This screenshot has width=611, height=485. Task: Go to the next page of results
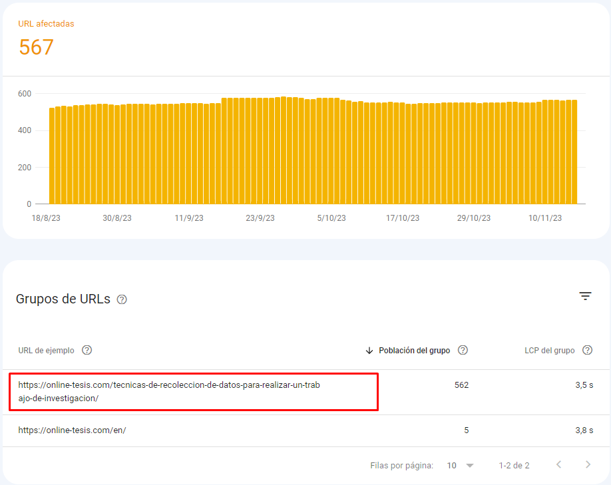click(x=588, y=464)
